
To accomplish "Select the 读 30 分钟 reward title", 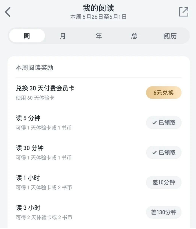I will [x=30, y=148].
